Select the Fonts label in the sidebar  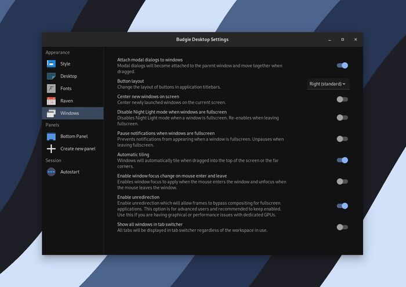[66, 89]
